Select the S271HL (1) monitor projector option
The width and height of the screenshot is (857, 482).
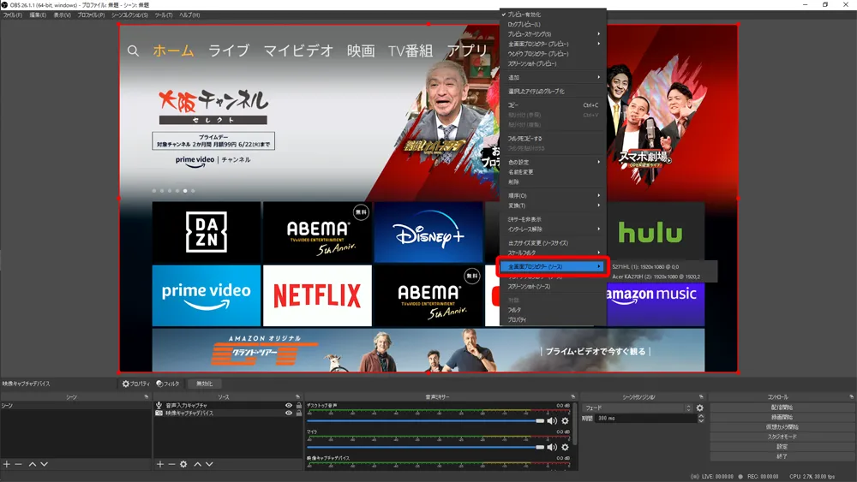(662, 267)
